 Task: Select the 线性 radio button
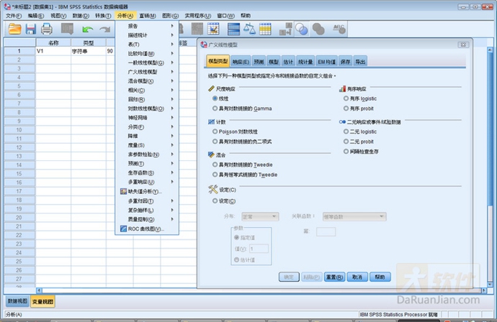point(215,98)
